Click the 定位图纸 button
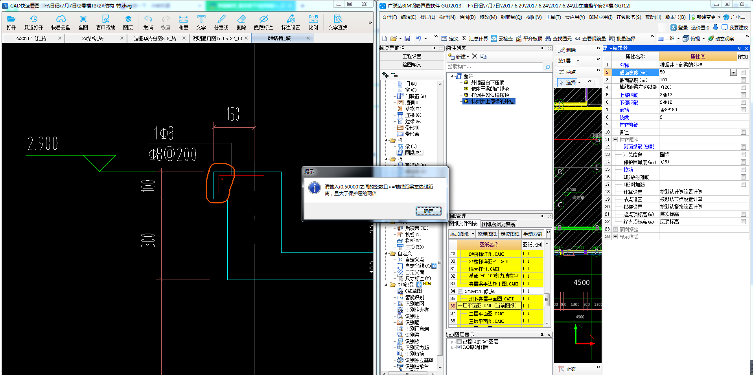This screenshot has width=753, height=375. [x=510, y=234]
